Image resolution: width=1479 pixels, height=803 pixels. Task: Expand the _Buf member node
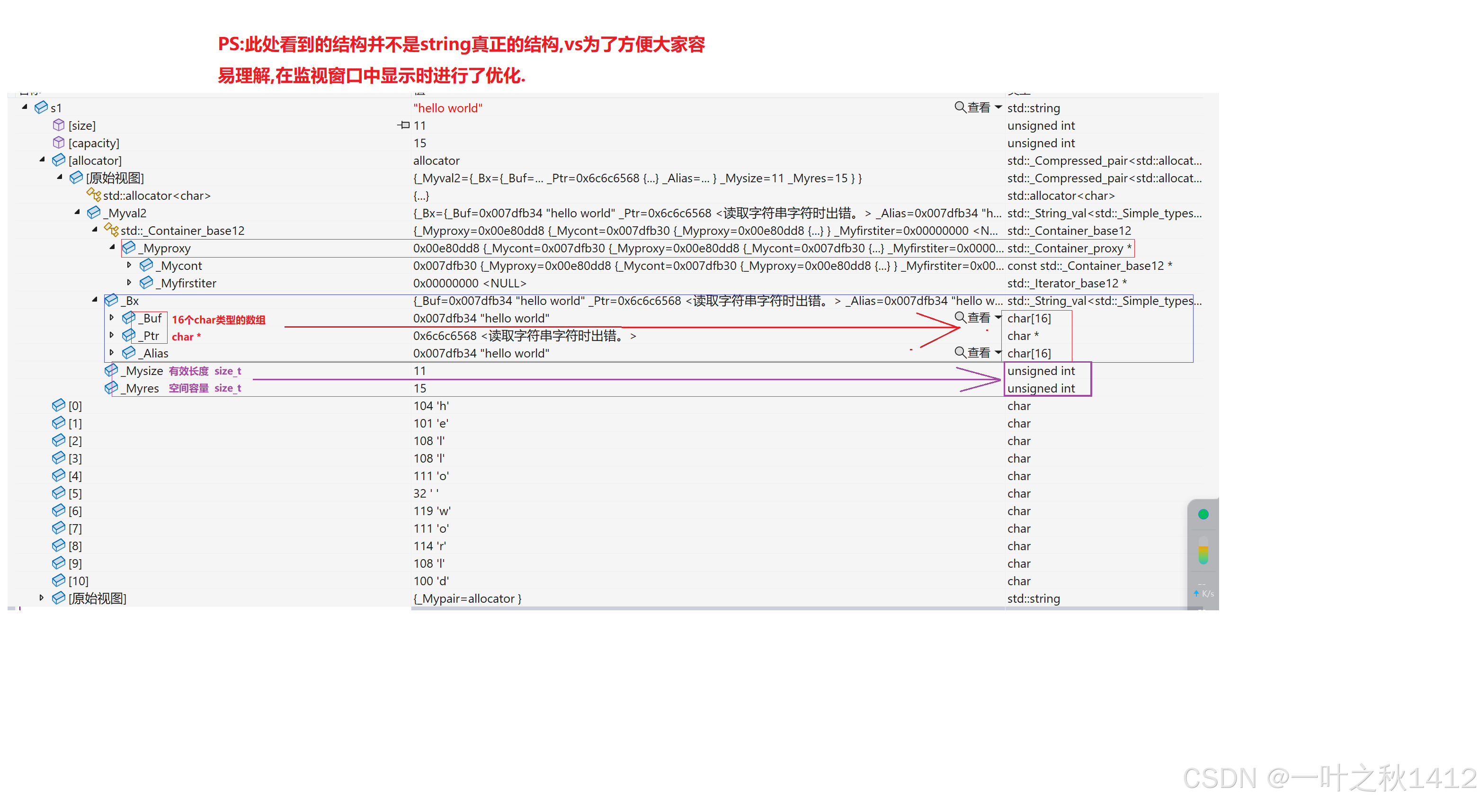[x=112, y=318]
